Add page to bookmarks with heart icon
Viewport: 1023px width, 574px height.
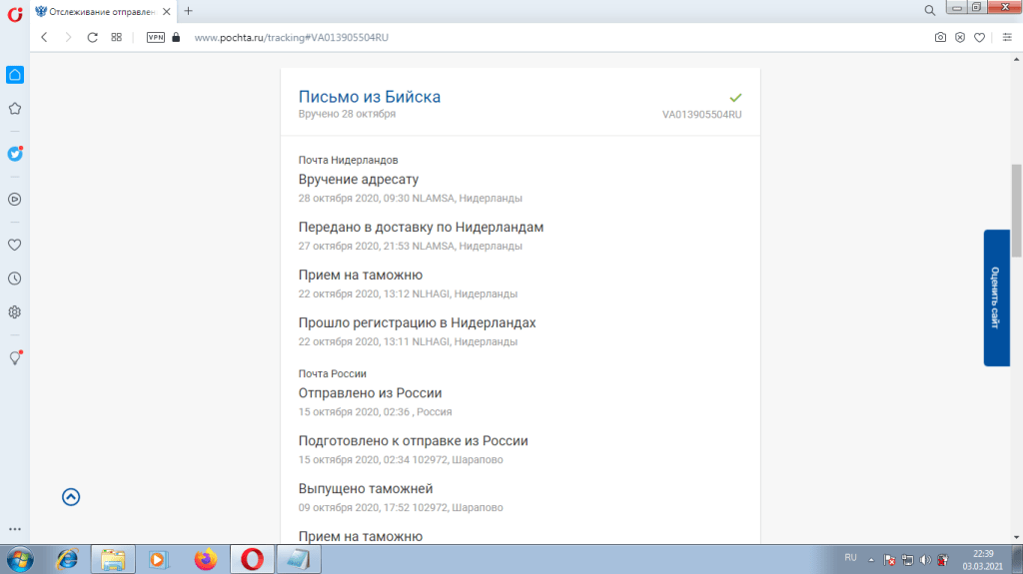click(980, 37)
